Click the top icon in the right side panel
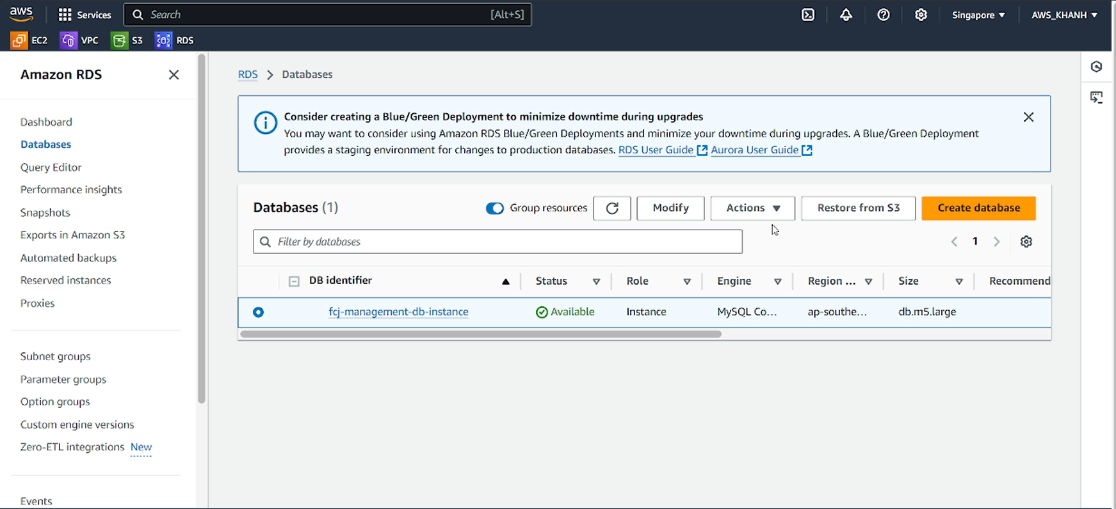The image size is (1116, 509). tap(1097, 67)
